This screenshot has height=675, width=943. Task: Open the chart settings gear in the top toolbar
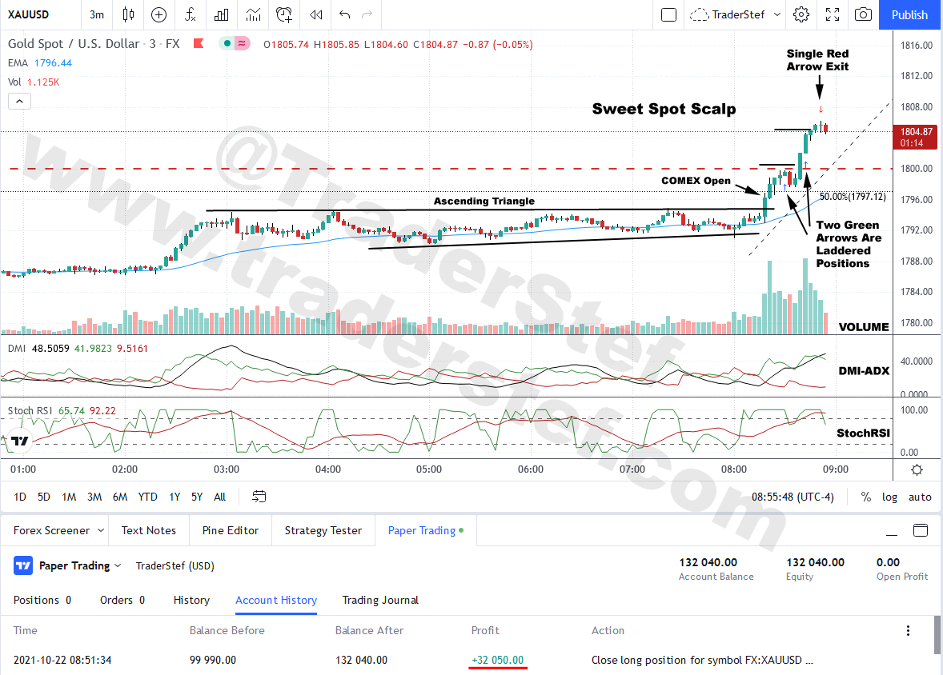tap(801, 14)
